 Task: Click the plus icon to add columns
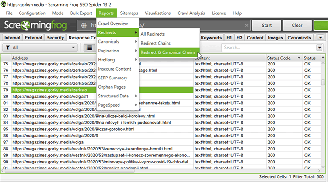pyautogui.click(x=323, y=58)
